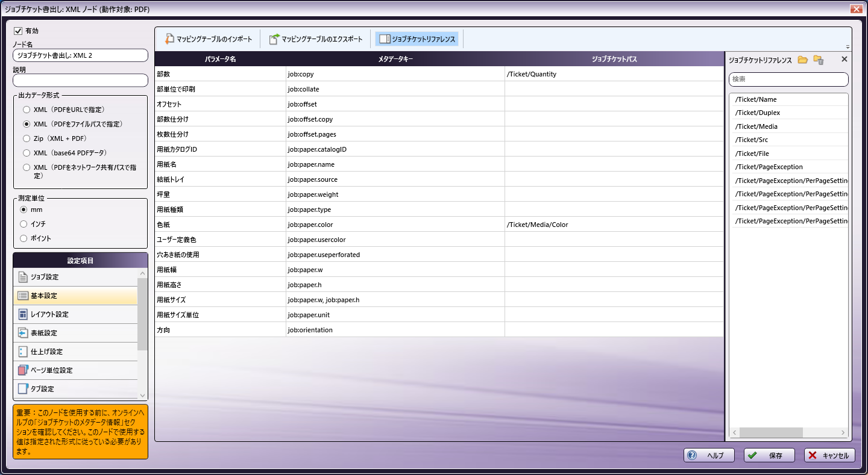Image resolution: width=868 pixels, height=475 pixels.
Task: Select /Ticket/File in reference list
Action: click(x=788, y=154)
